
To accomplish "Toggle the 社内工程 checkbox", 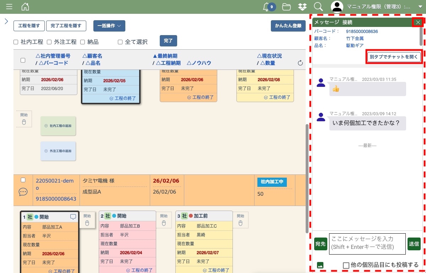I will click(x=16, y=42).
